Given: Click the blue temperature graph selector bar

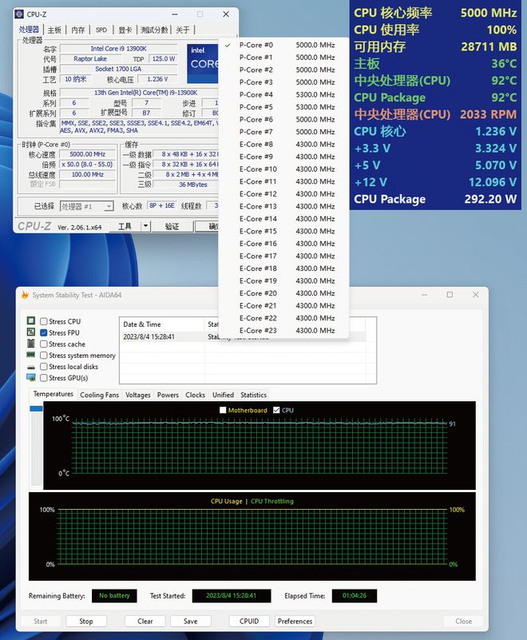Looking at the screenshot, I should pos(36,408).
